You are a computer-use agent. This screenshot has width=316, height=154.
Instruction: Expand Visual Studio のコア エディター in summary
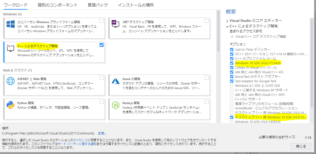coord(227,21)
